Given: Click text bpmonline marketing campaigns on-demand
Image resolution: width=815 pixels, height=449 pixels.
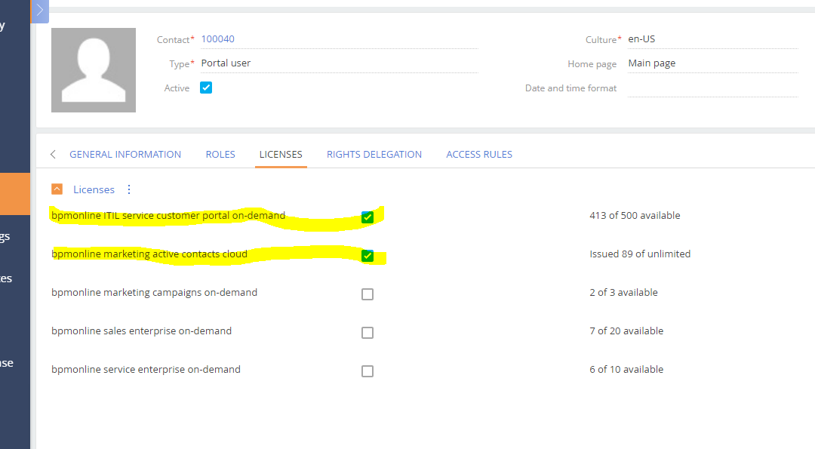Looking at the screenshot, I should pos(155,293).
